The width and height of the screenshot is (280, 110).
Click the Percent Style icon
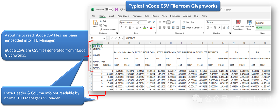pos(215,28)
